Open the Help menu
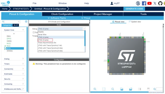The width and height of the screenshot is (165, 94). 87,3
